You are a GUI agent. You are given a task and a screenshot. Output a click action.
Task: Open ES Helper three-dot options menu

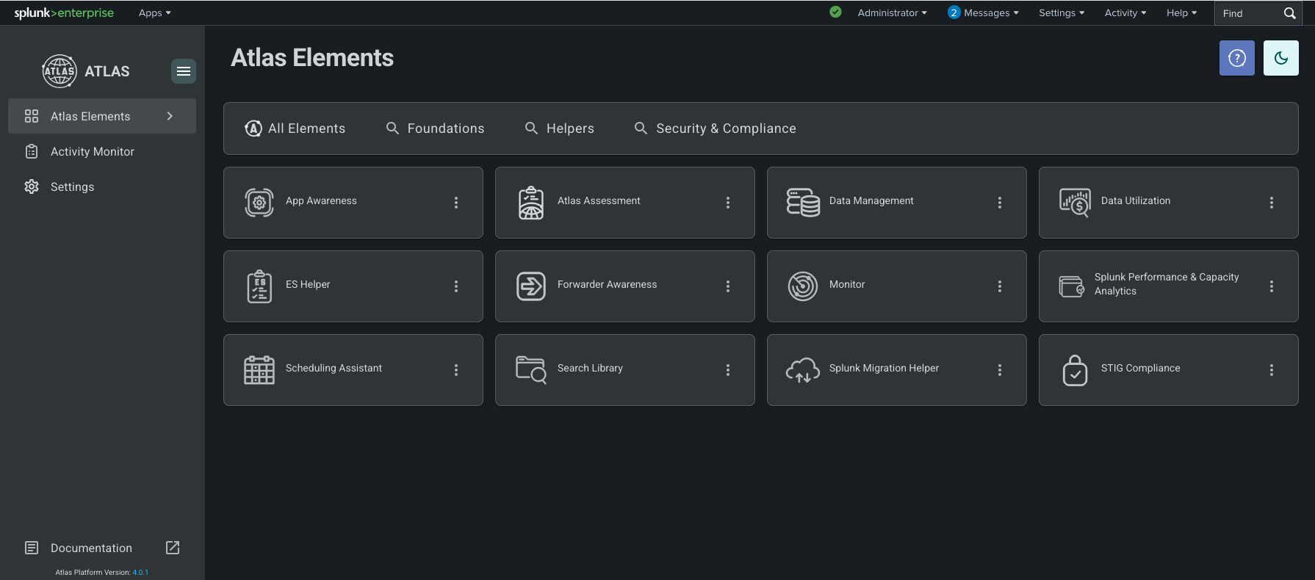(456, 286)
